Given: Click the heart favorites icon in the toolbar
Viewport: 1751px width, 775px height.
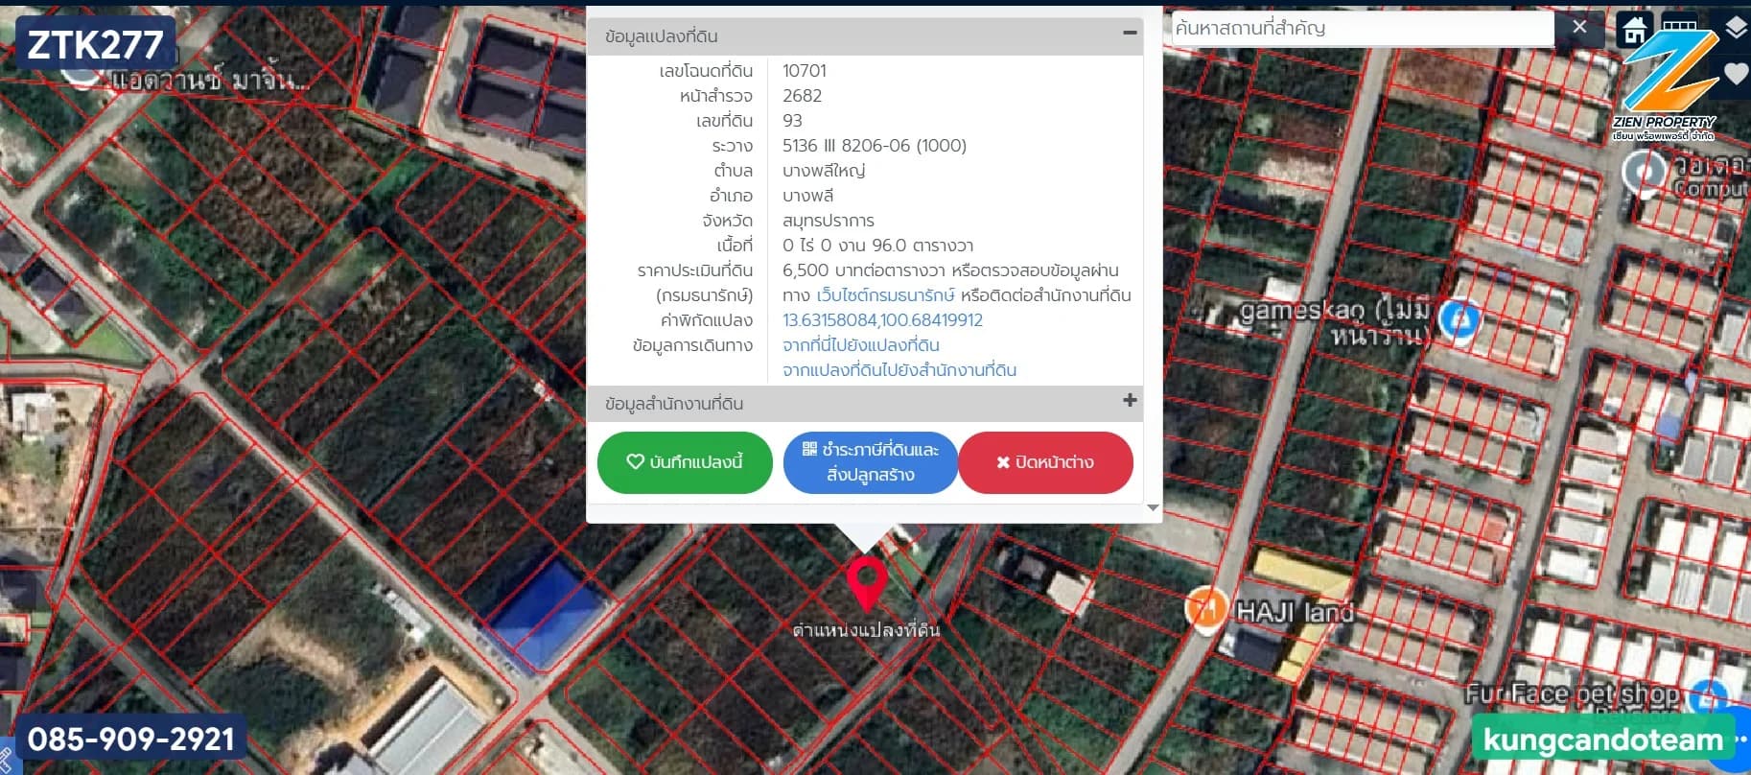Looking at the screenshot, I should 1736,73.
